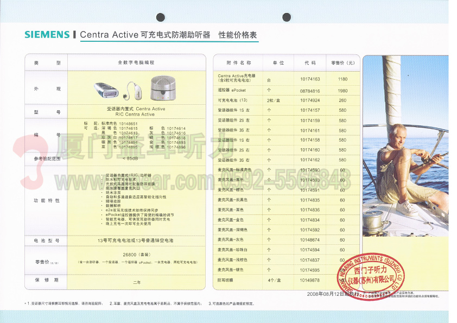The height and width of the screenshot is (323, 457).
Task: Click the "保修期" row label
Action: pos(47,280)
